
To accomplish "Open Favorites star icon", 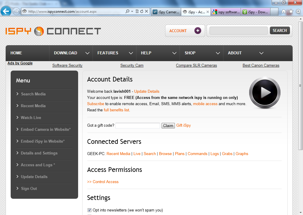I will pyautogui.click(x=291, y=12).
